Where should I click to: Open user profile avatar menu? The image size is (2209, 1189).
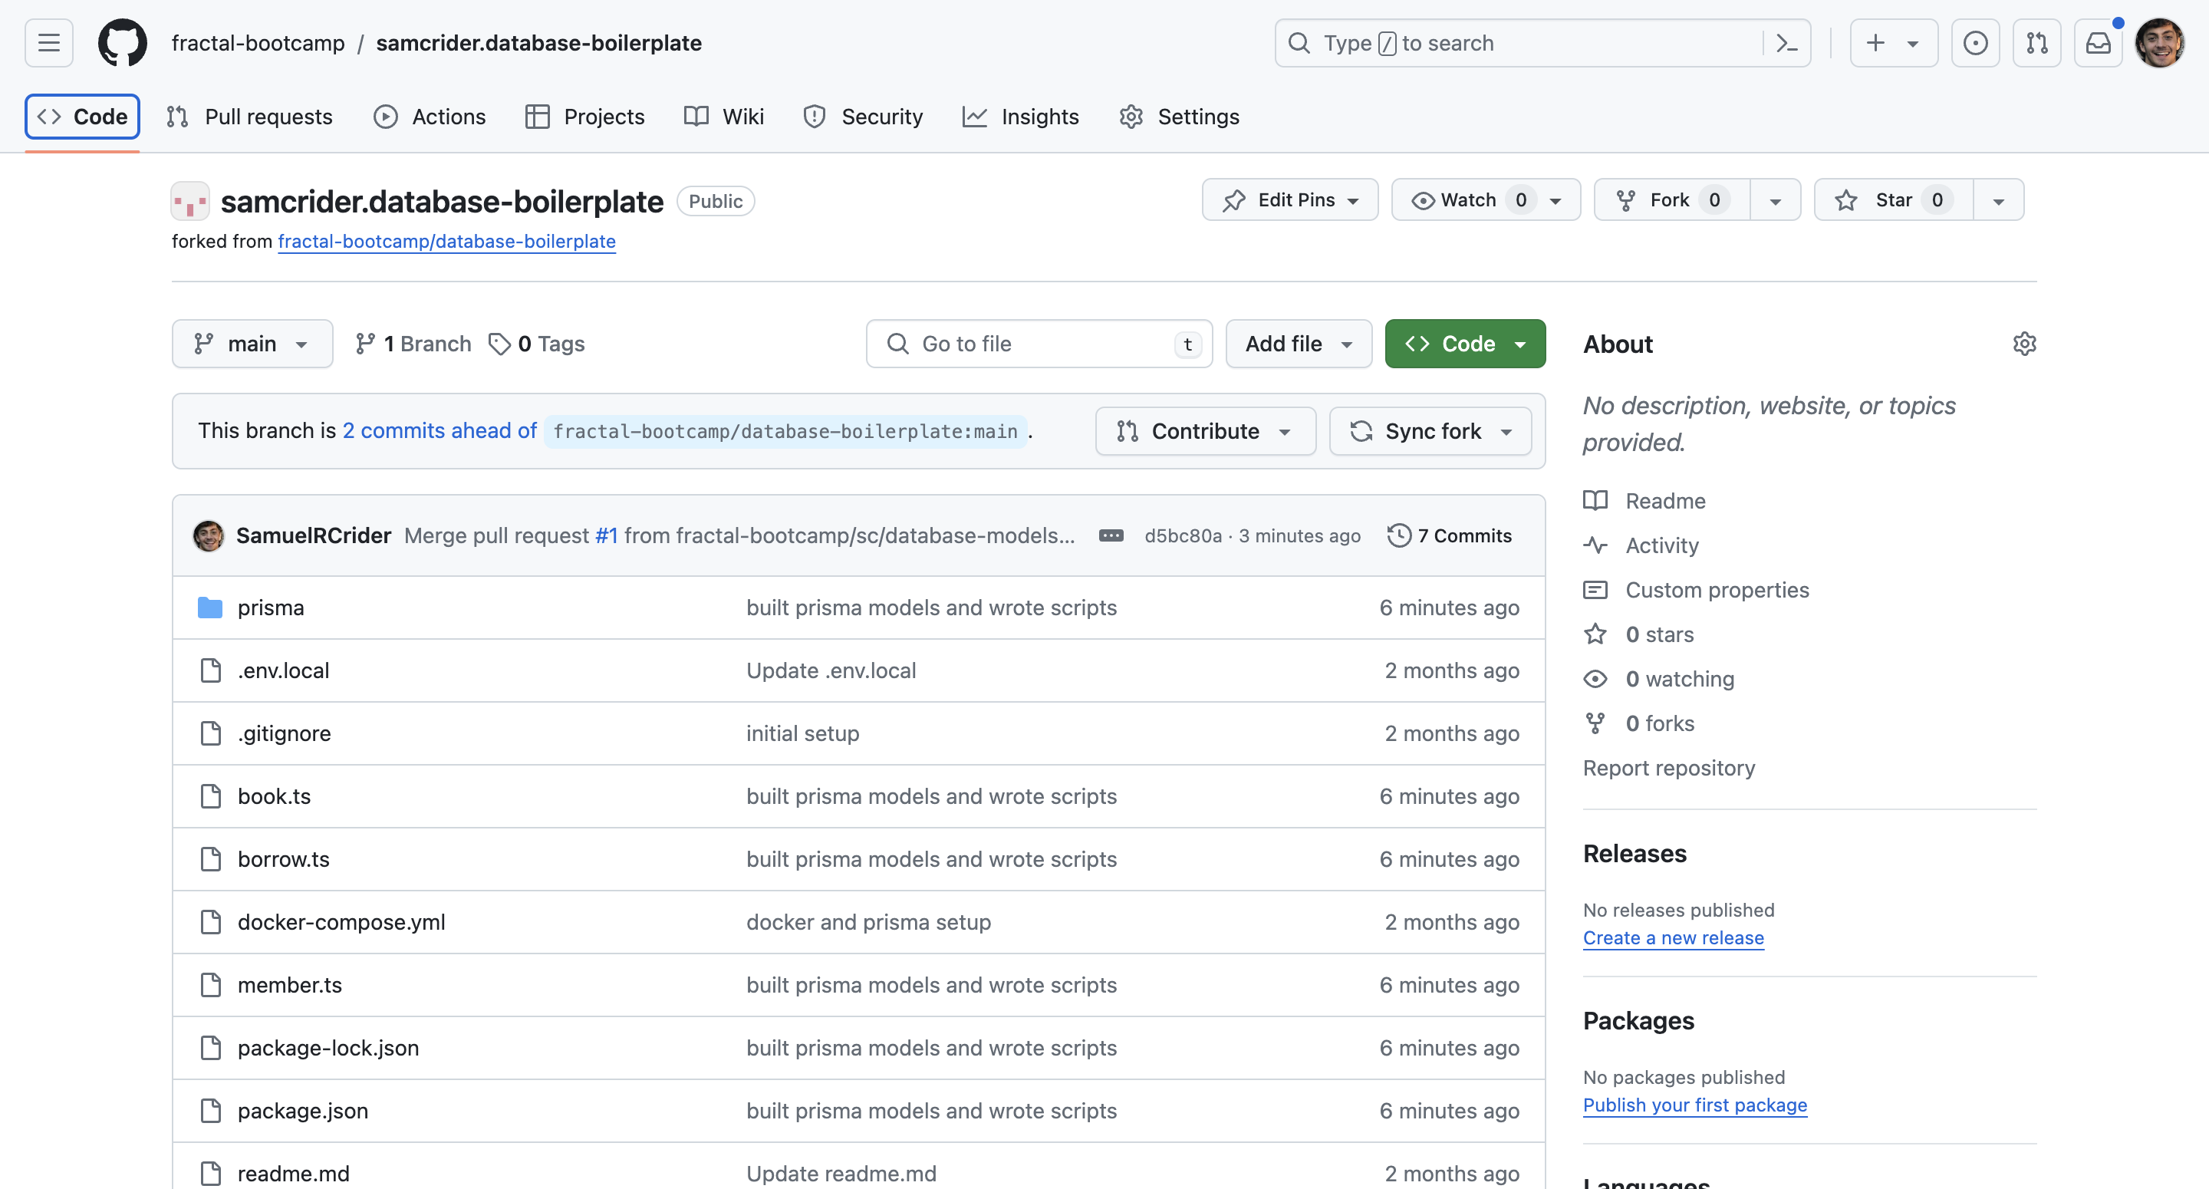(x=2159, y=43)
